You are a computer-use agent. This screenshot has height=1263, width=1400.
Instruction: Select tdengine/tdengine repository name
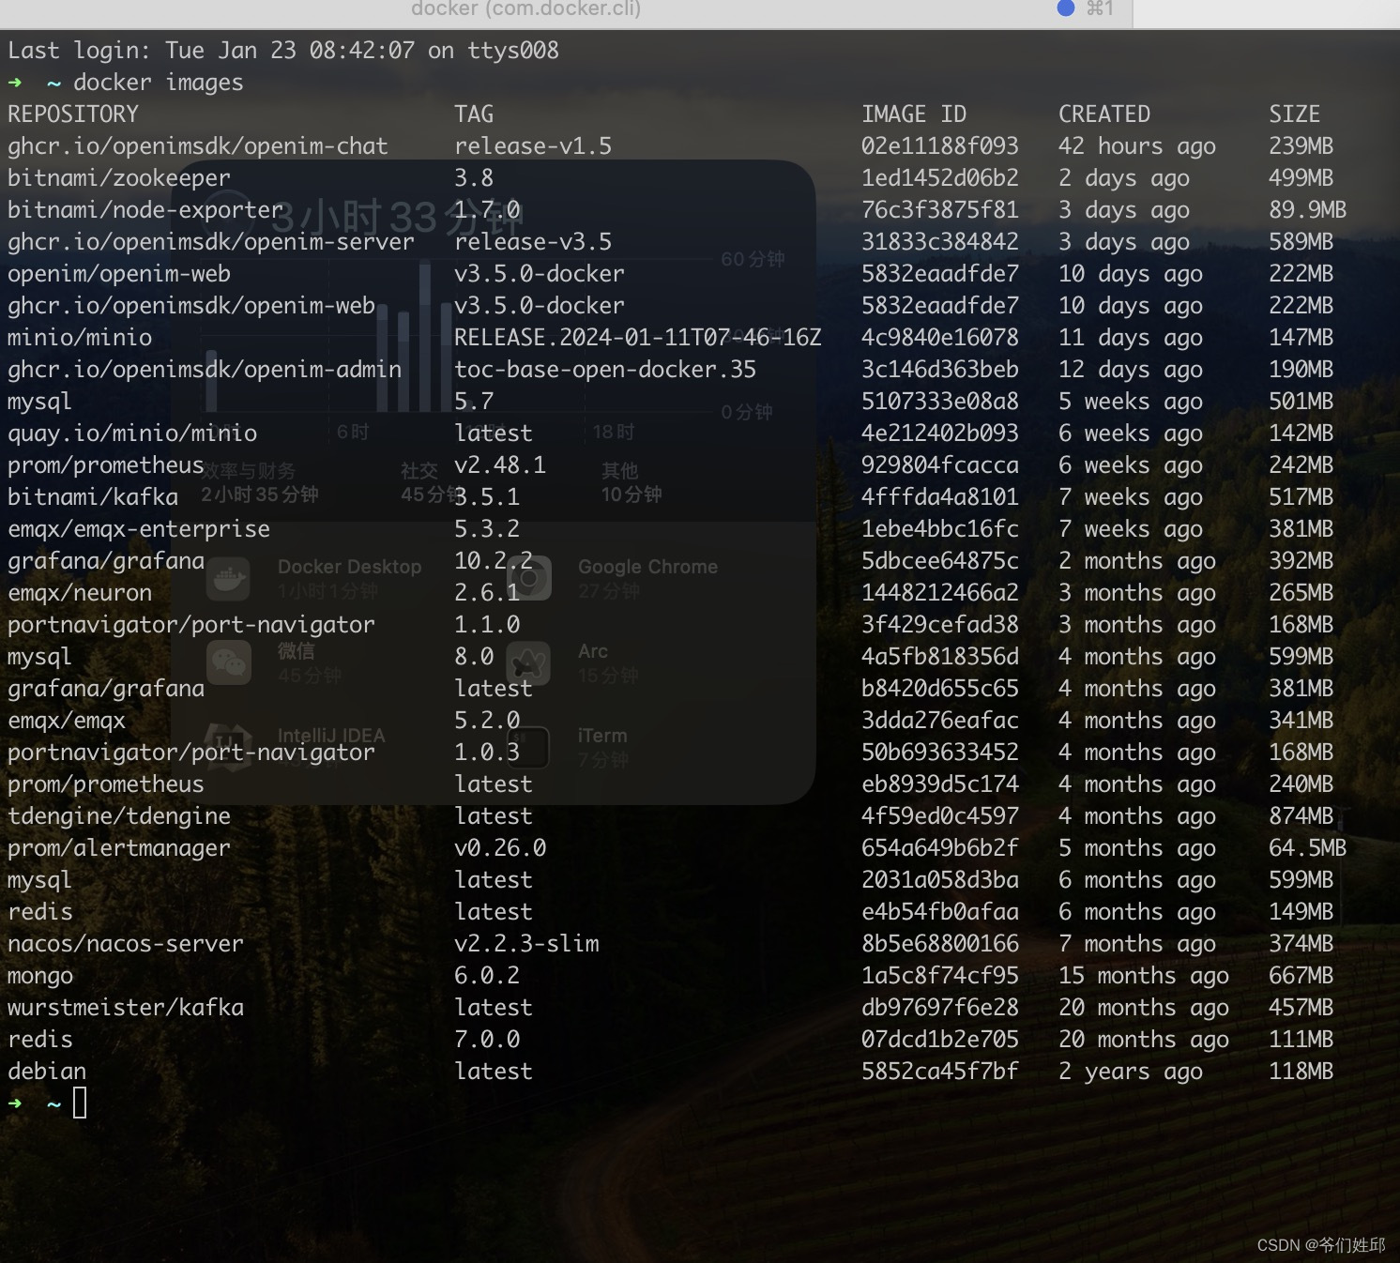point(119,816)
